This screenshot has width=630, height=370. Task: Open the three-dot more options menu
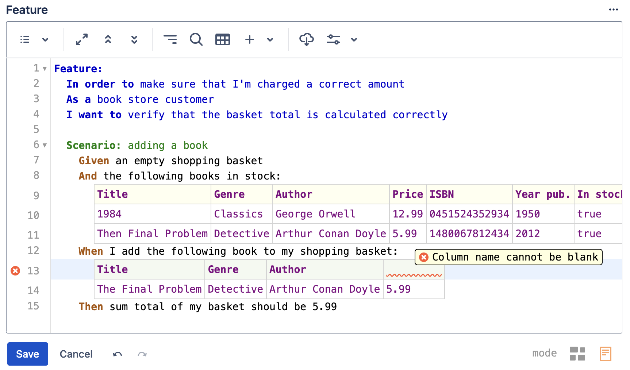613,9
